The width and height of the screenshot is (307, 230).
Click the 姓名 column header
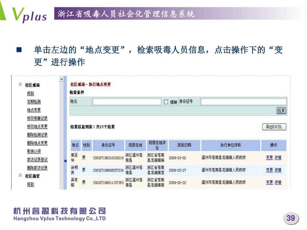point(75,145)
